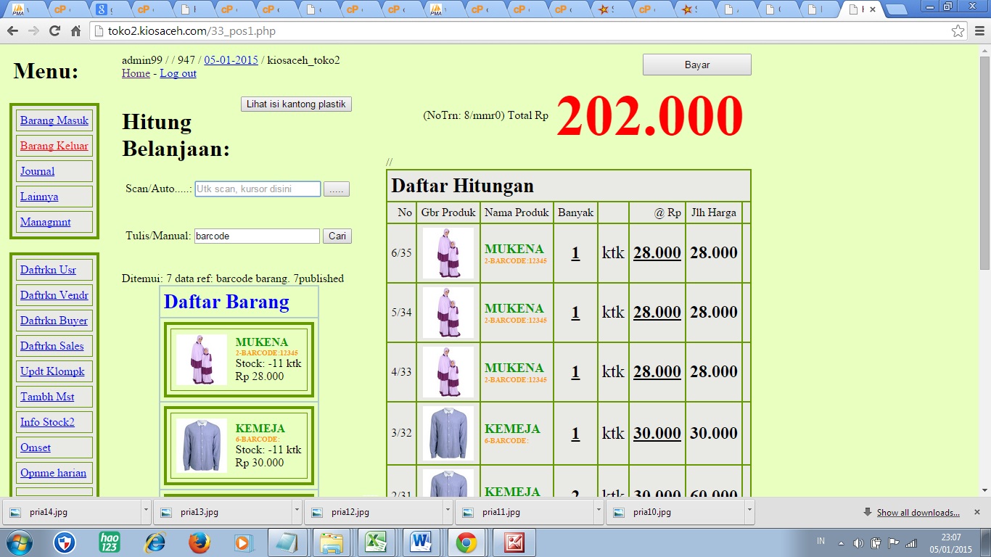Expand dropdown arrow for pria14.jpg download
This screenshot has width=991, height=557.
[x=146, y=511]
